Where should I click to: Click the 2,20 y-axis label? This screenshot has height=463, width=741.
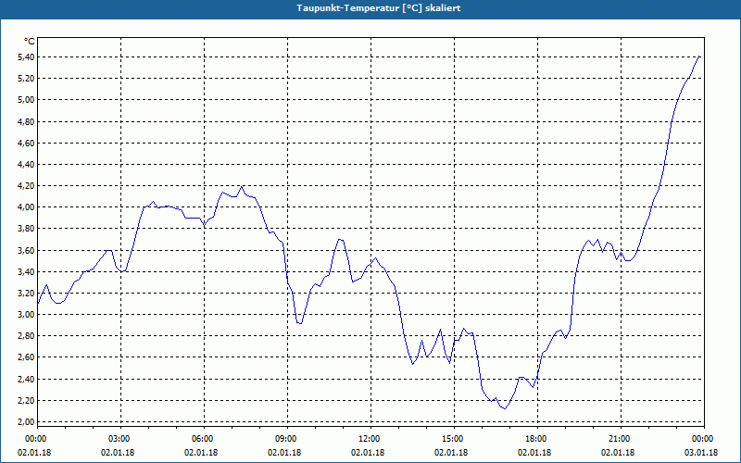tap(27, 401)
